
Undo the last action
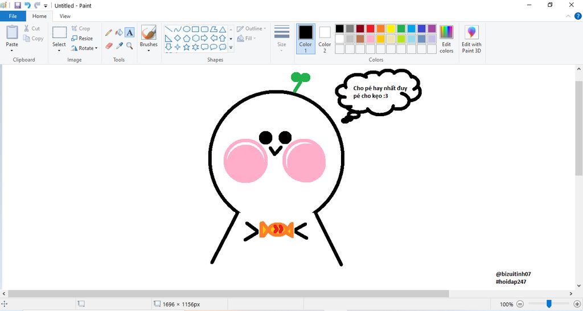coord(27,5)
